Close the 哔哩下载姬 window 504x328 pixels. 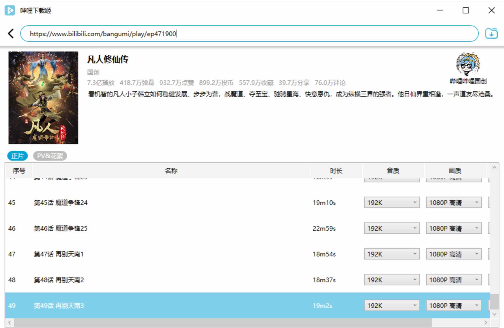[492, 10]
